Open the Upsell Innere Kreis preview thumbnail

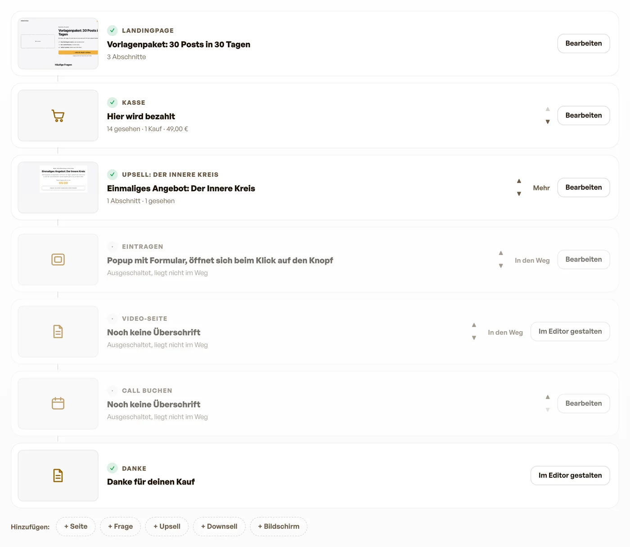pyautogui.click(x=58, y=188)
